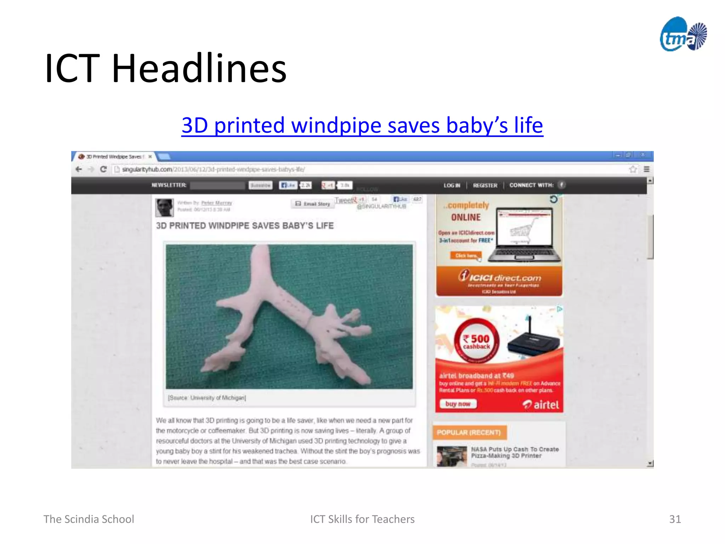The image size is (725, 544).
Task: Click the LOG IN link
Action: click(452, 185)
